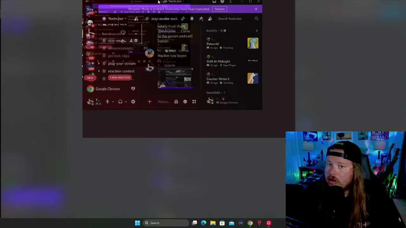Viewport: 406px width, 228px height.
Task: Open activity settings gear beside Activity — 8
Action: point(225,31)
